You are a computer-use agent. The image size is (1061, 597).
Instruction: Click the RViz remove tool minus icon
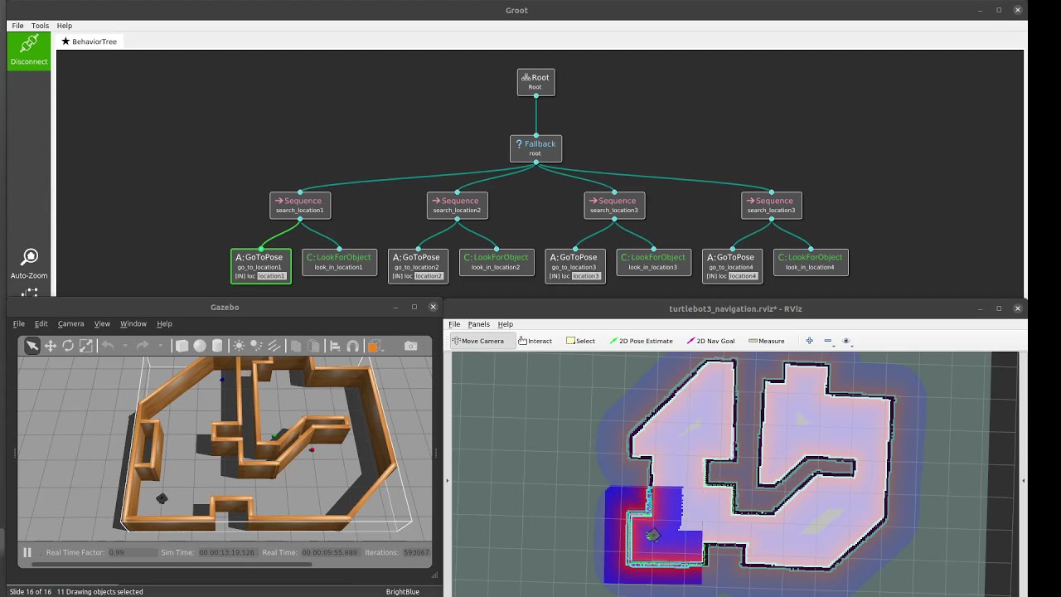coord(827,341)
